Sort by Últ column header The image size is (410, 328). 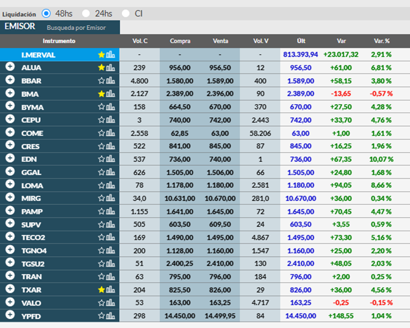pos(301,41)
